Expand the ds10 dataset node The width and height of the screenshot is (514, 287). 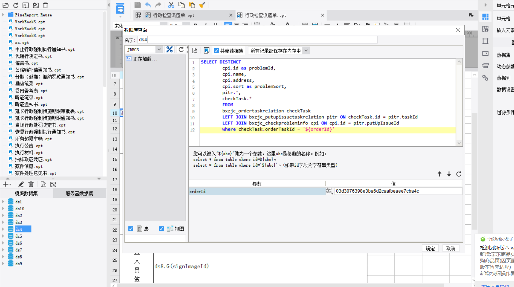coord(3,208)
